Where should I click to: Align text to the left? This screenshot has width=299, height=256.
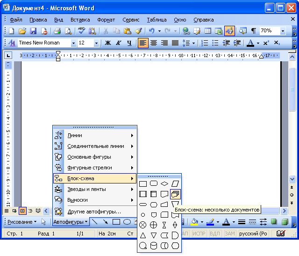click(143, 43)
